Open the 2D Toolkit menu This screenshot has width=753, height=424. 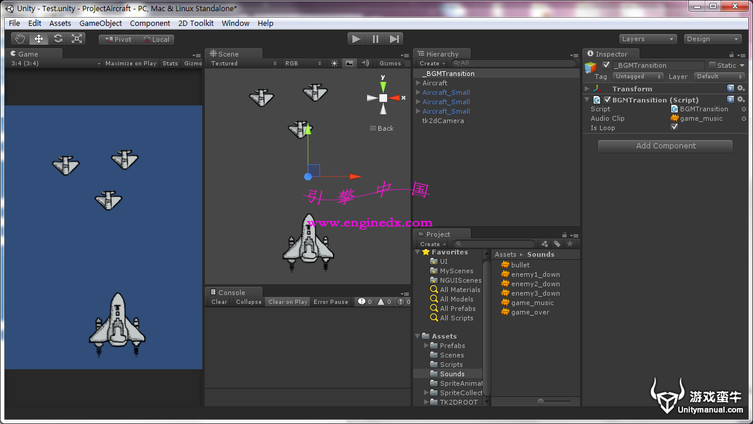click(x=196, y=23)
